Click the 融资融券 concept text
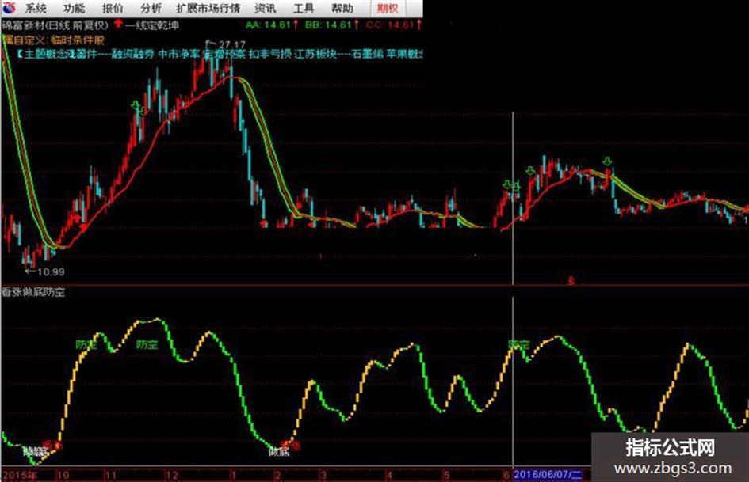The width and height of the screenshot is (749, 482). coord(133,54)
